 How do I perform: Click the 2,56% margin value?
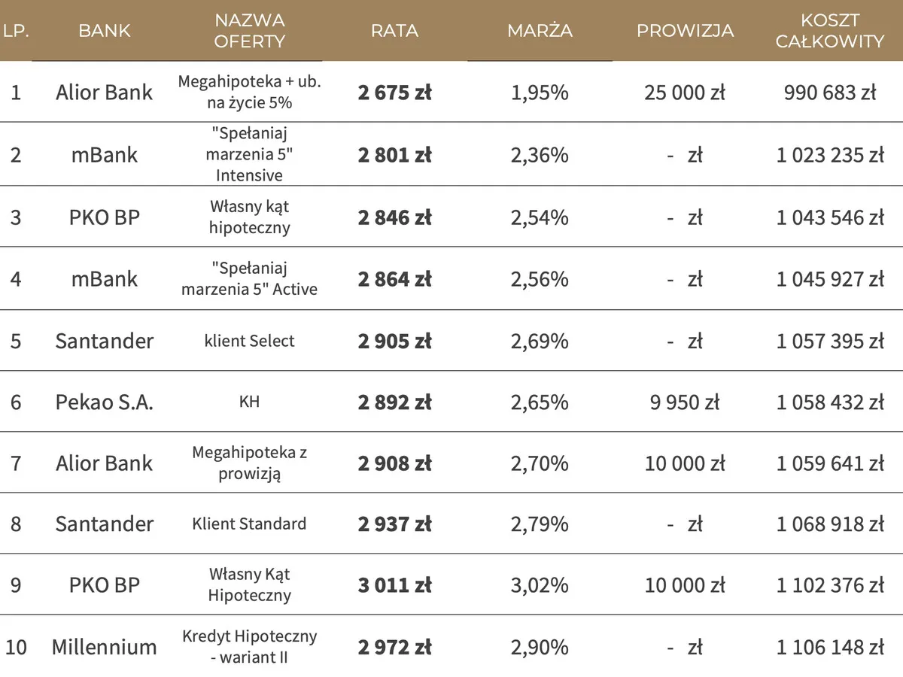click(540, 279)
